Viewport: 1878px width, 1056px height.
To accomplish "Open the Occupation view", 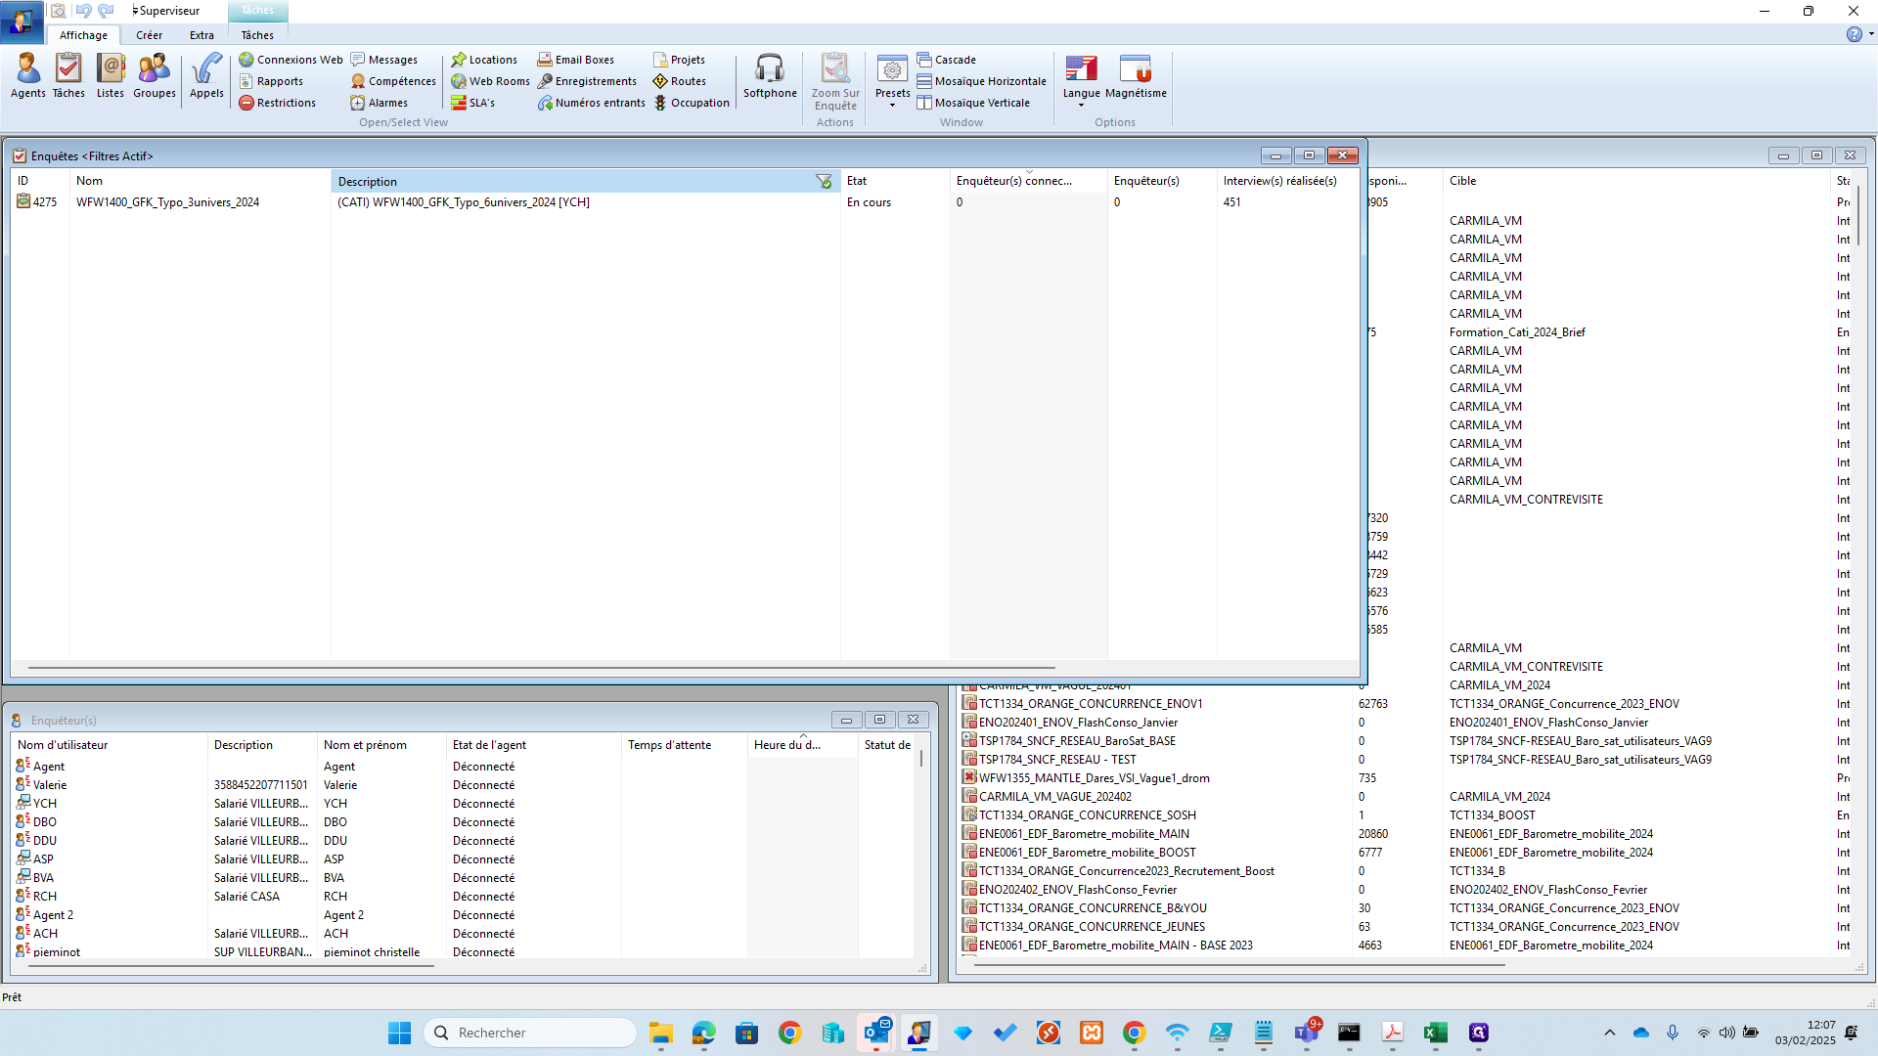I will [x=692, y=103].
